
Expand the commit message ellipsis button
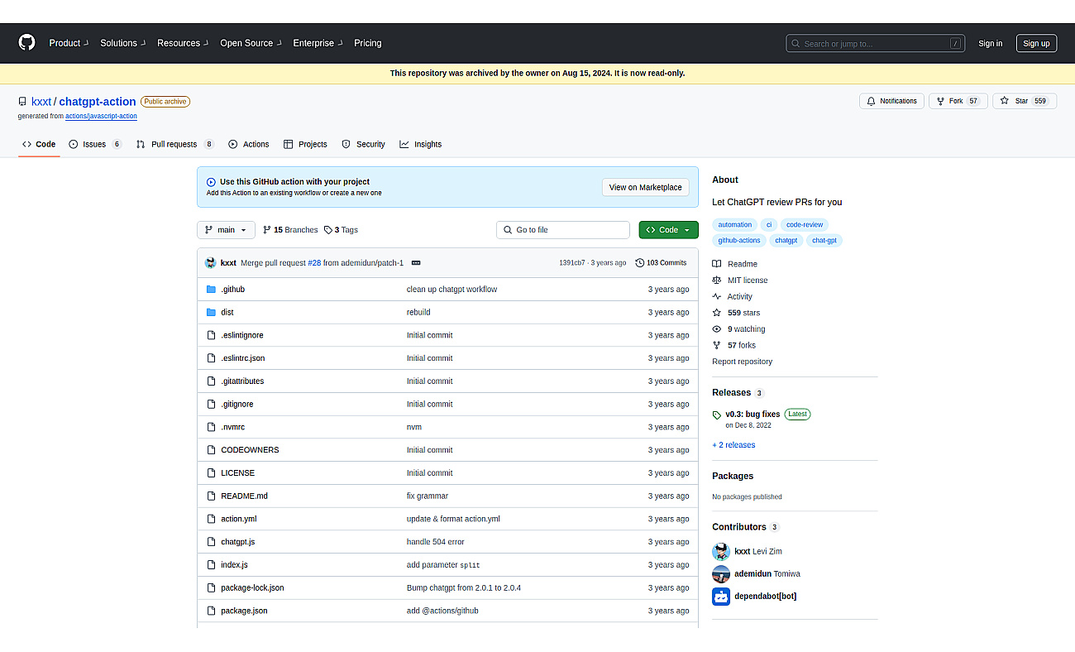point(416,263)
